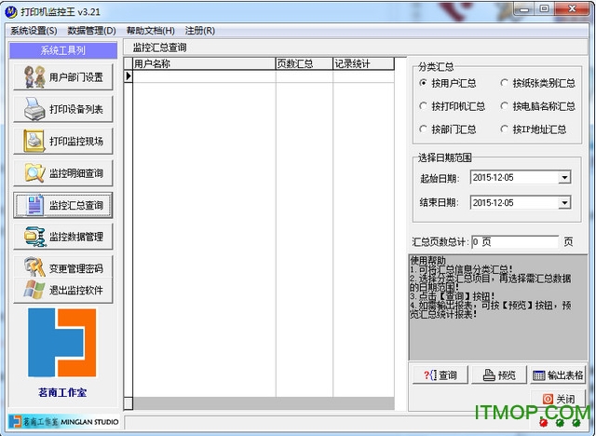Screen dimensions: 596x436
Task: Click the table icon on 输出表格
Action: click(538, 375)
